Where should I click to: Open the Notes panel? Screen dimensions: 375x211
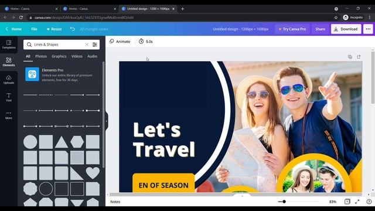coord(115,202)
